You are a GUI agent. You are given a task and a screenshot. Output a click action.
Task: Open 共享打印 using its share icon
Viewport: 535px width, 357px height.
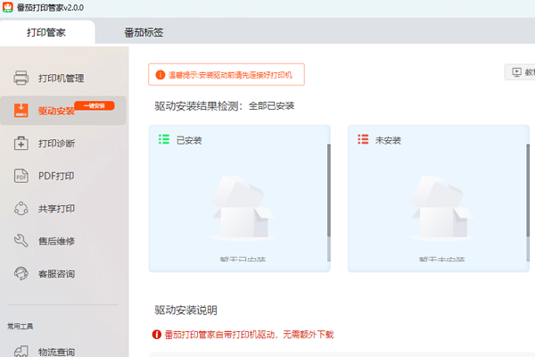tap(21, 209)
